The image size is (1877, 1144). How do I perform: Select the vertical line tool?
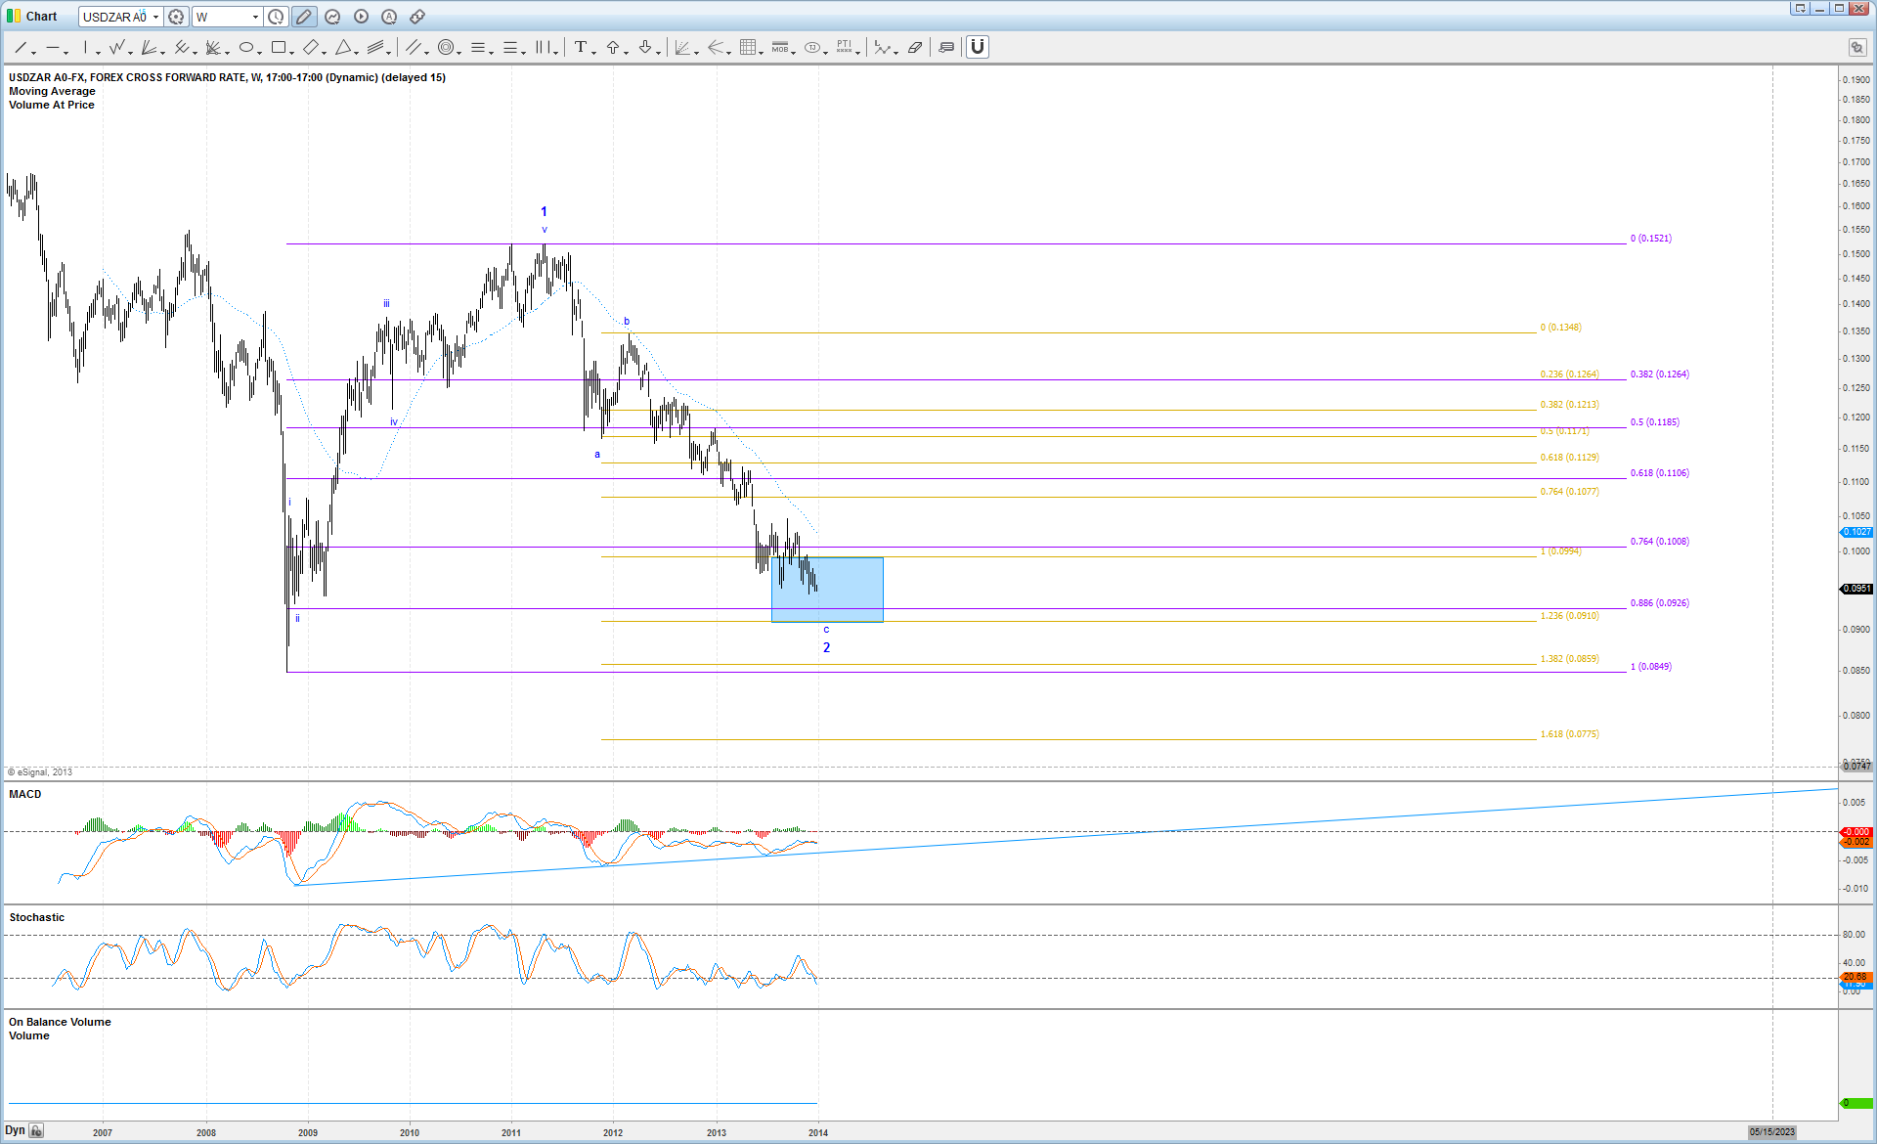pos(86,47)
